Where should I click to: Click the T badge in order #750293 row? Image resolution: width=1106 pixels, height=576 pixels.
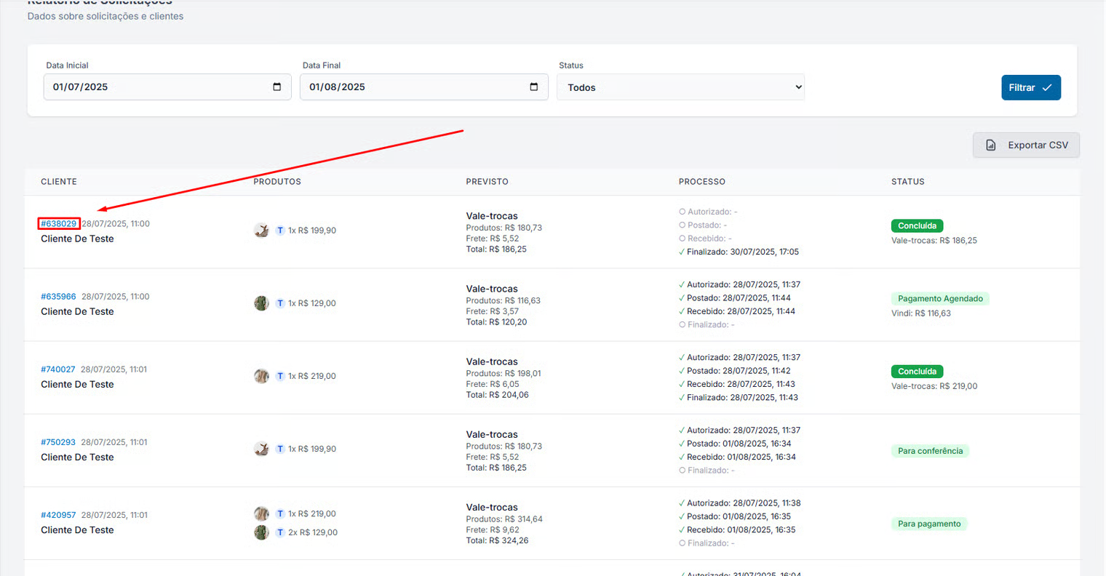click(x=280, y=449)
